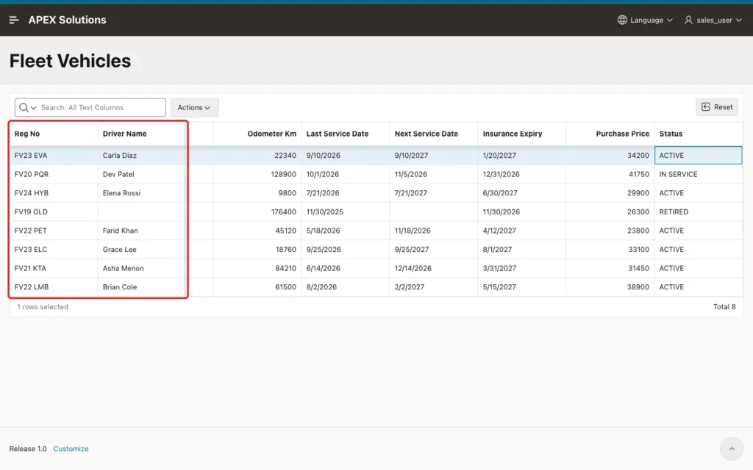Click the Farid Khan driver cell
Image resolution: width=753 pixels, height=470 pixels.
click(141, 230)
